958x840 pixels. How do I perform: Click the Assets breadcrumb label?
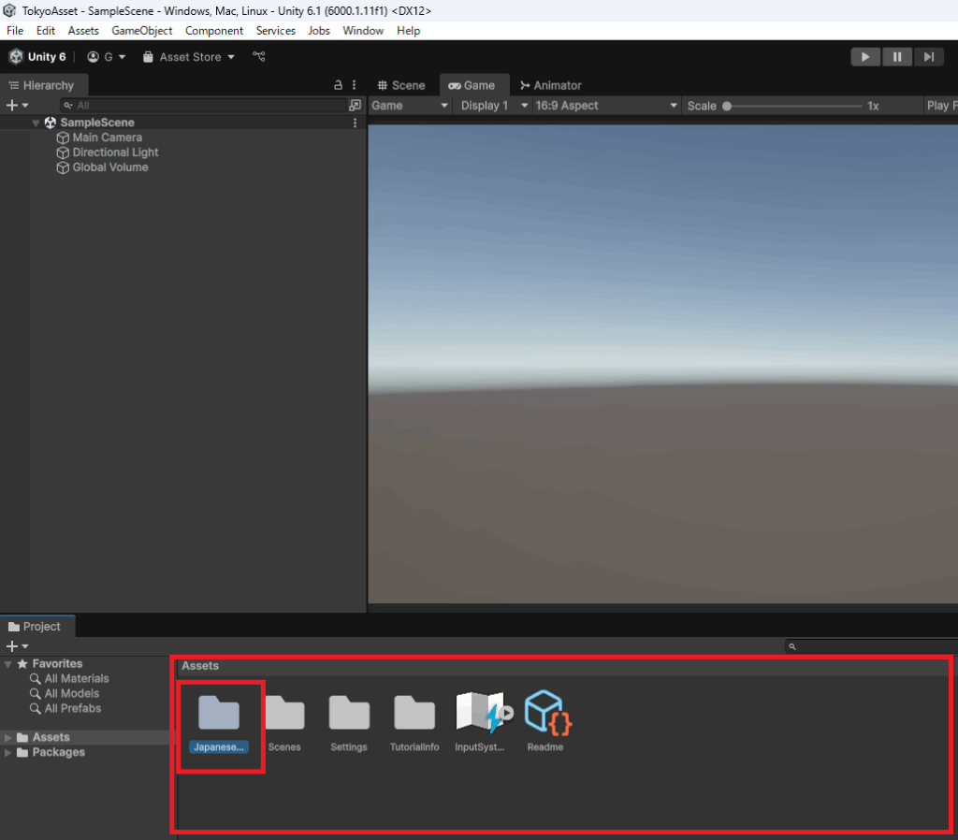[200, 666]
